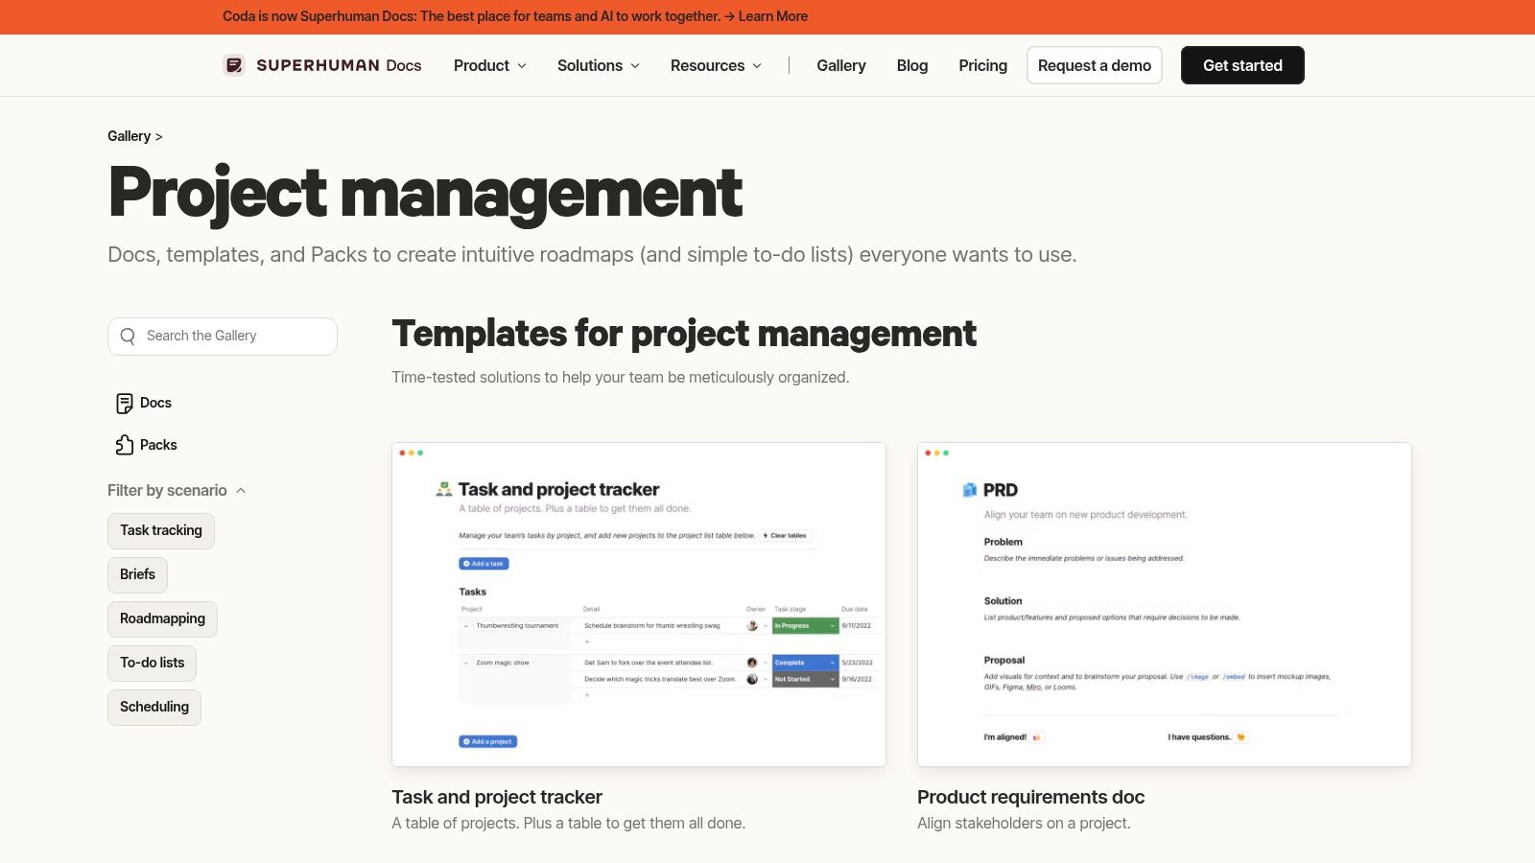Screen dimensions: 1535x863
Task: Filter by Task tracking scenario
Action: pos(161,530)
